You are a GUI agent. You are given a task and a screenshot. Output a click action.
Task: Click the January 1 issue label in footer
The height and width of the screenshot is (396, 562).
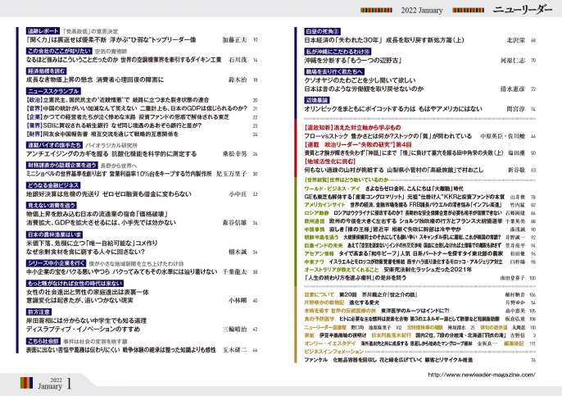pos(53,383)
